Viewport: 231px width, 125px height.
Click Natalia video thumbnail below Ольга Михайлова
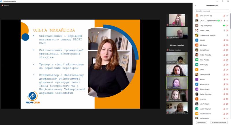[177, 95]
